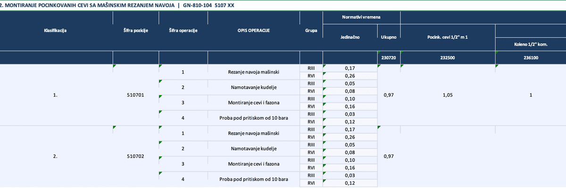Select value 0,16 in the 510701 block
This screenshot has width=566, height=188.
[350, 106]
